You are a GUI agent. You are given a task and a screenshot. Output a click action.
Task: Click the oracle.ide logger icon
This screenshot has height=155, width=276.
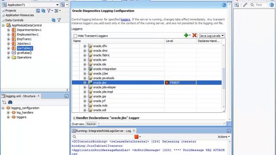pos(90,64)
